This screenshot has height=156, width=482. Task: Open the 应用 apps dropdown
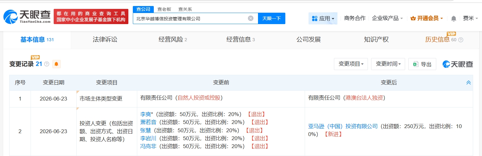(323, 18)
